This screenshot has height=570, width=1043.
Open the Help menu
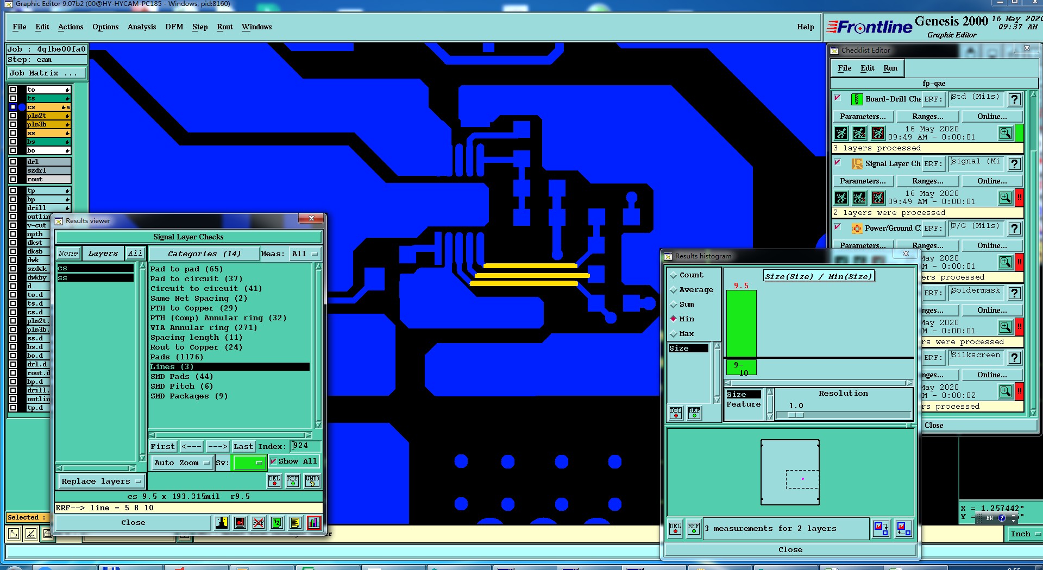point(806,27)
